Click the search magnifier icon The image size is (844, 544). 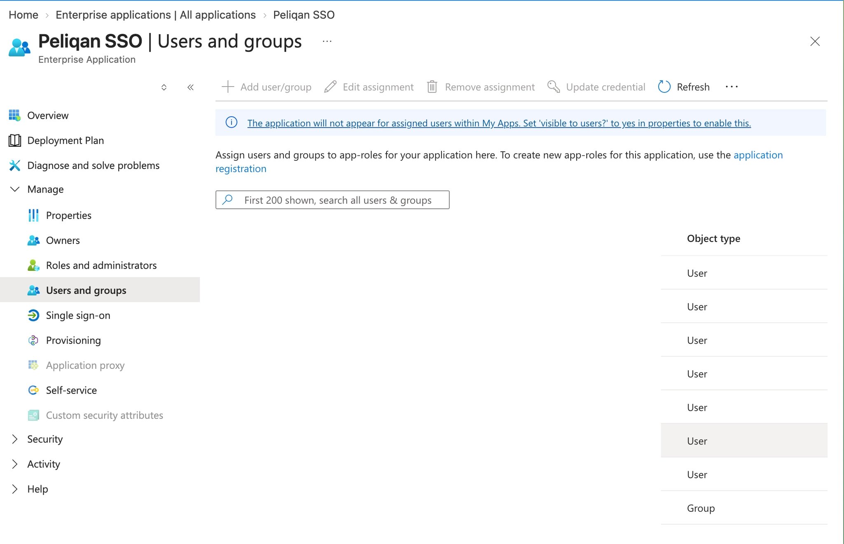pyautogui.click(x=227, y=199)
